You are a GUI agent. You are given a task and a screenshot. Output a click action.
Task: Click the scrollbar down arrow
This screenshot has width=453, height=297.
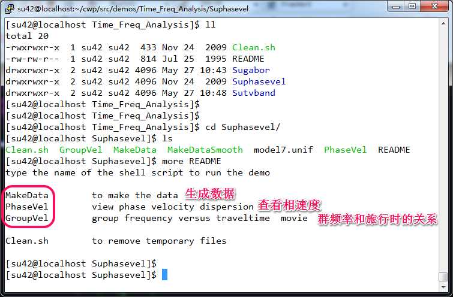click(x=443, y=287)
